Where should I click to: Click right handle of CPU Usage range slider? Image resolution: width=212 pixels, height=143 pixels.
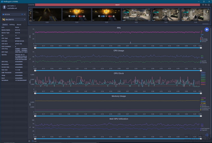[201, 71]
